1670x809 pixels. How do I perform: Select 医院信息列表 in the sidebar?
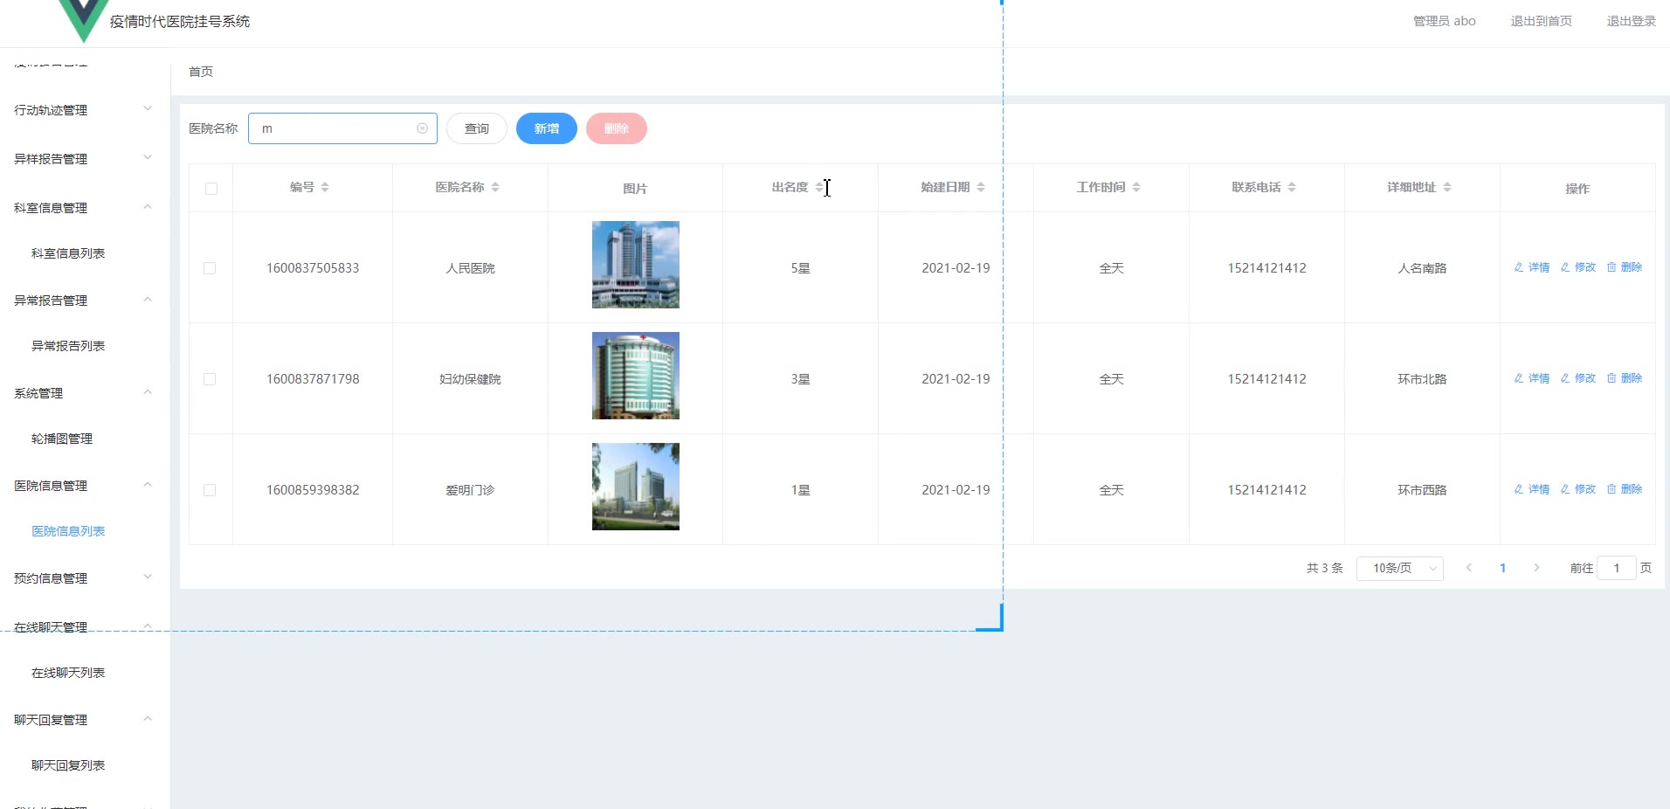pos(68,531)
